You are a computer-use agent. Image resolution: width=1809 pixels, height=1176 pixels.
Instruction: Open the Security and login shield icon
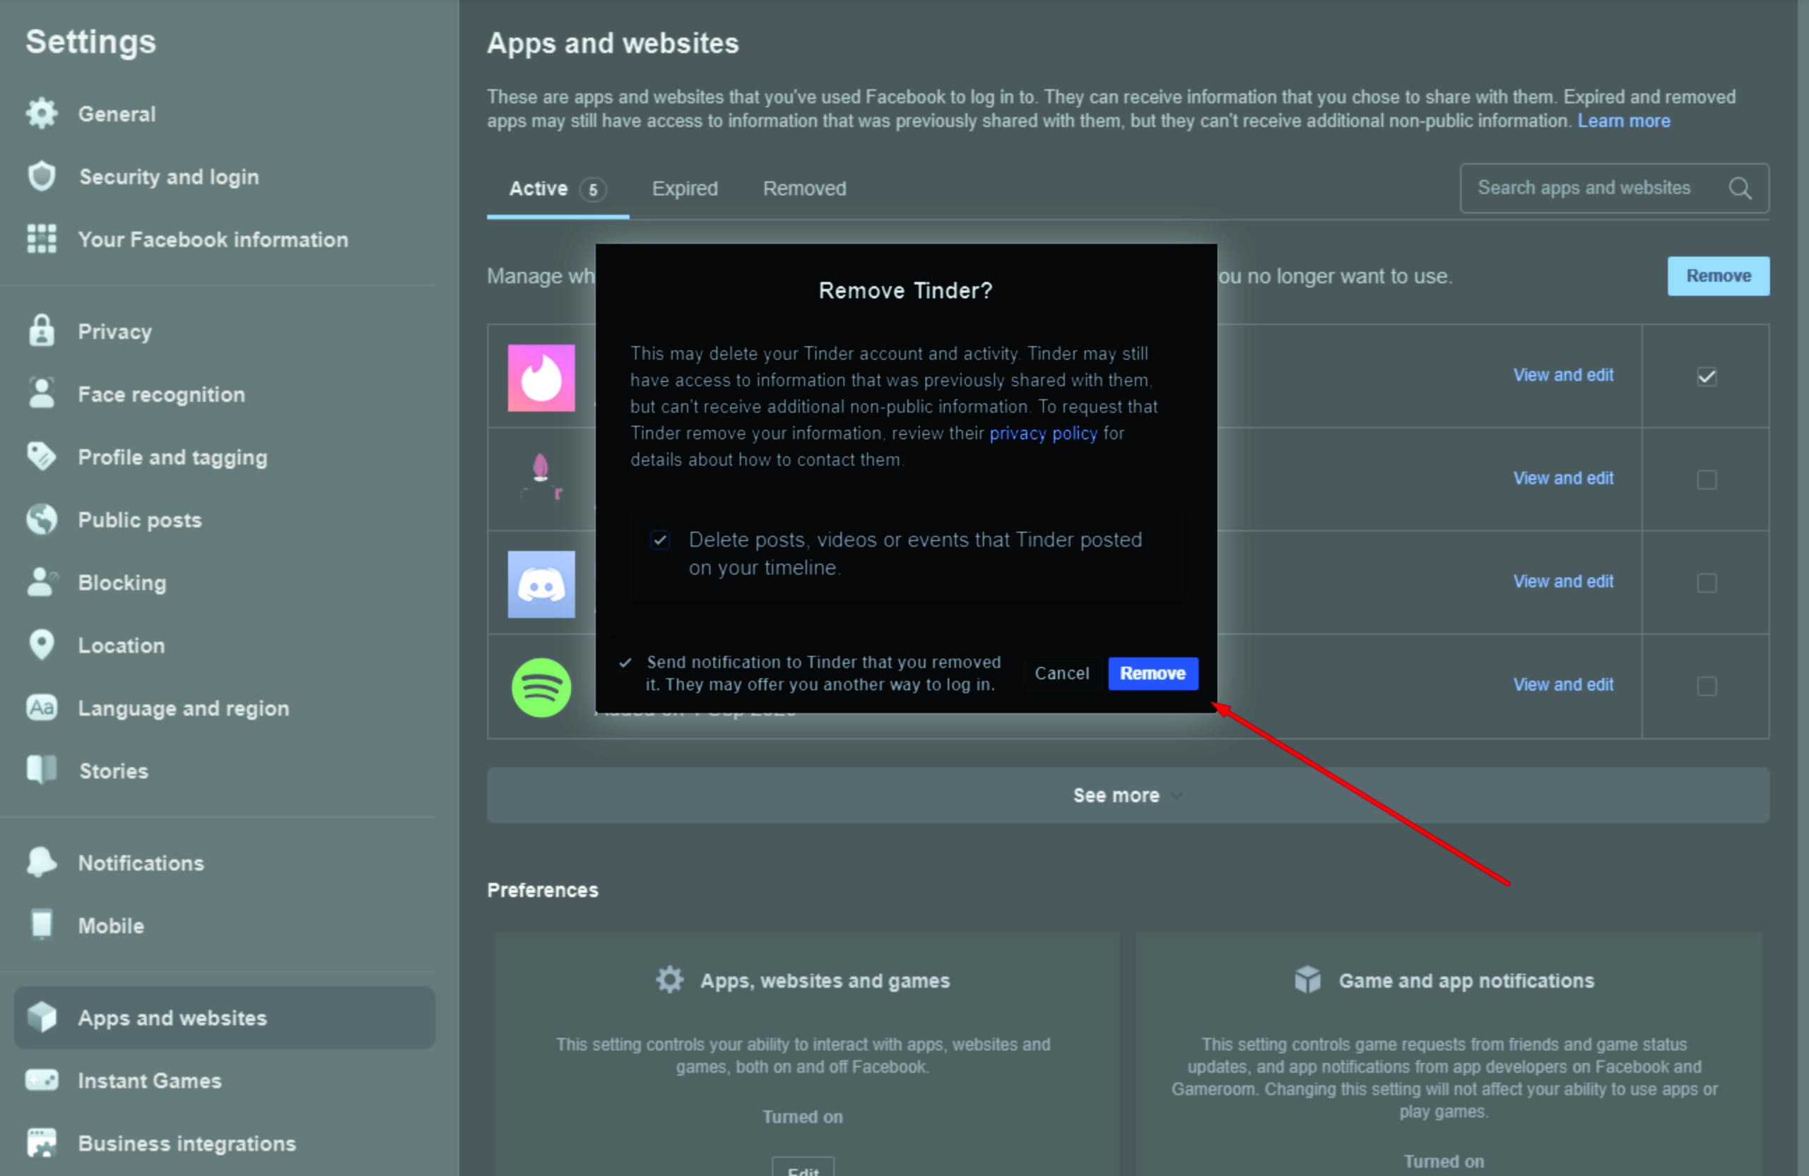(x=42, y=177)
